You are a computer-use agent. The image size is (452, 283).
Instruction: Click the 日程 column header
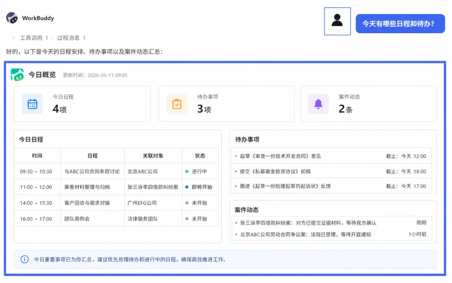coord(92,156)
